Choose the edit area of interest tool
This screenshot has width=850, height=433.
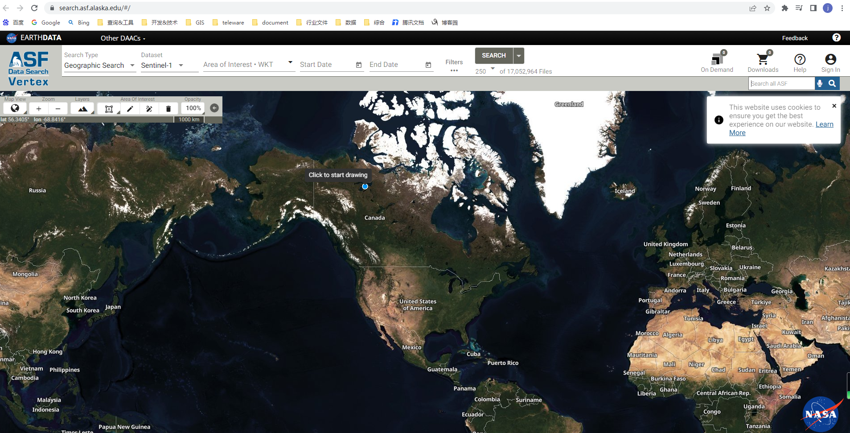click(x=149, y=108)
